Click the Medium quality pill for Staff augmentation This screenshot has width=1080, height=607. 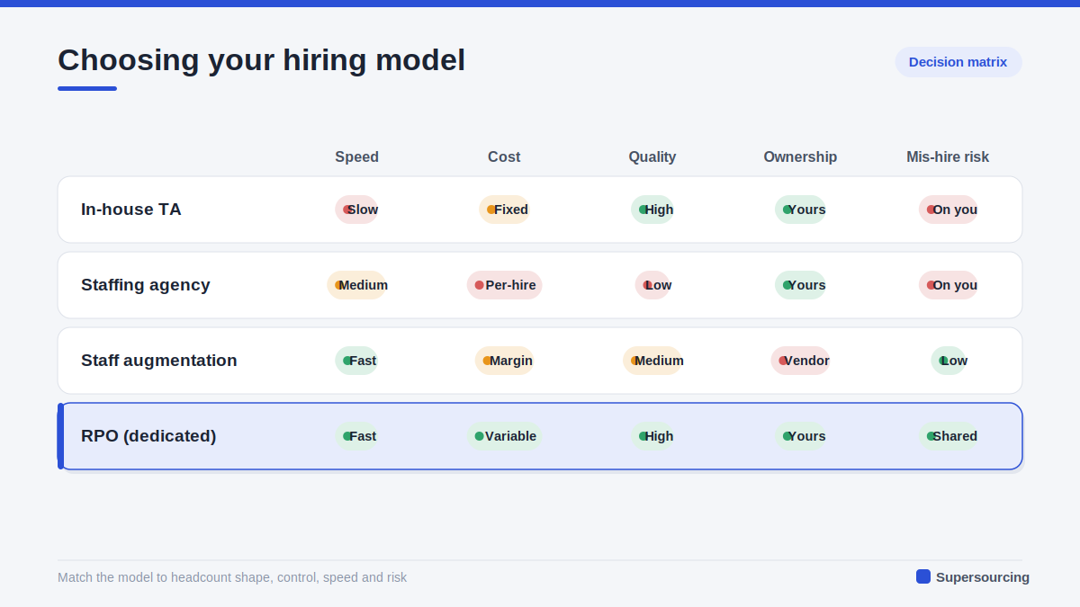tap(652, 361)
